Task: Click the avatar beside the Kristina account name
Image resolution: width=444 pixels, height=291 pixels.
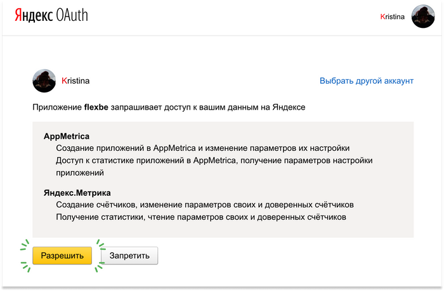Action: [x=44, y=81]
